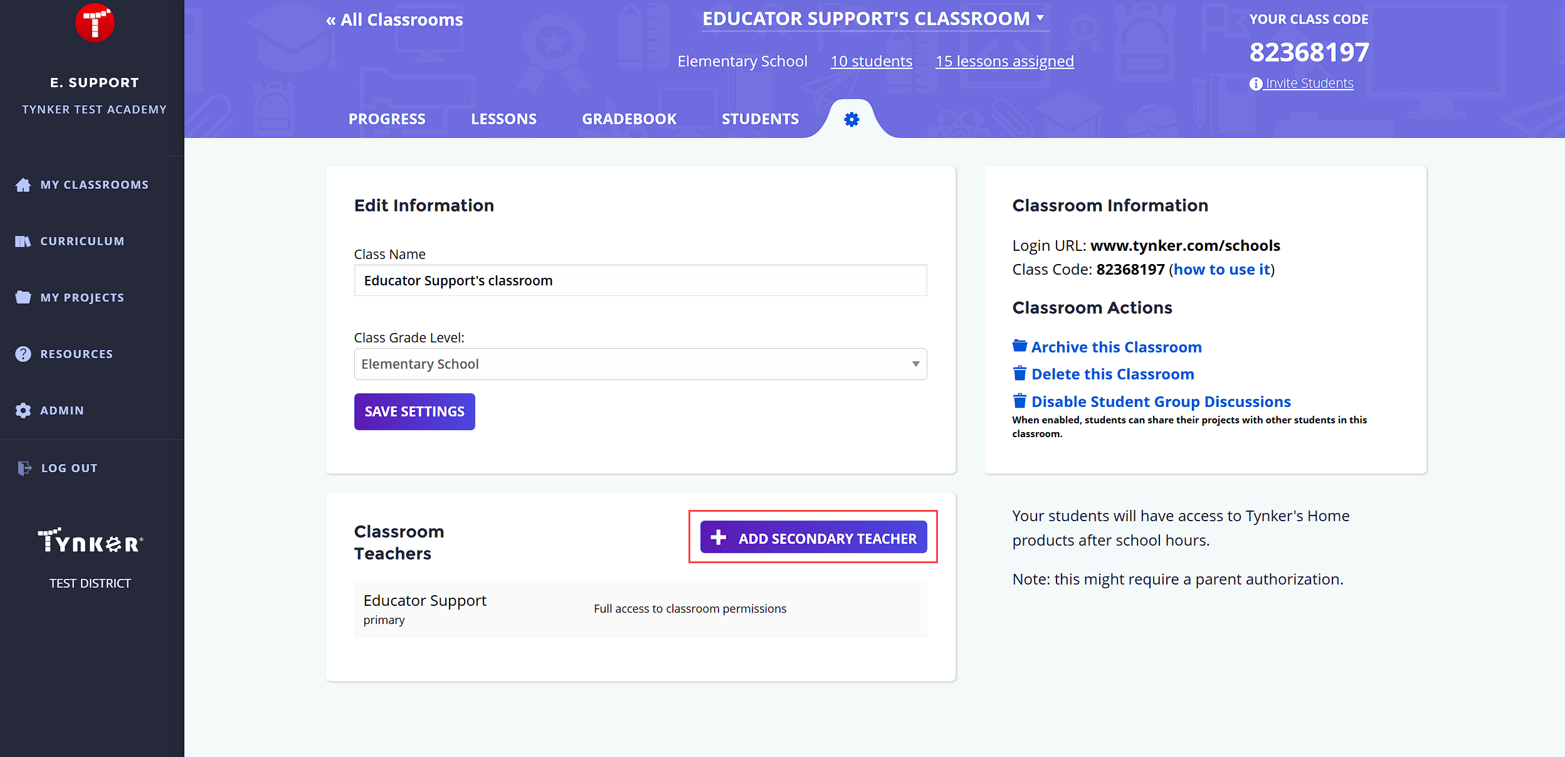Click the Educator Support's Classroom header title
Image resolution: width=1565 pixels, height=757 pixels.
[866, 19]
